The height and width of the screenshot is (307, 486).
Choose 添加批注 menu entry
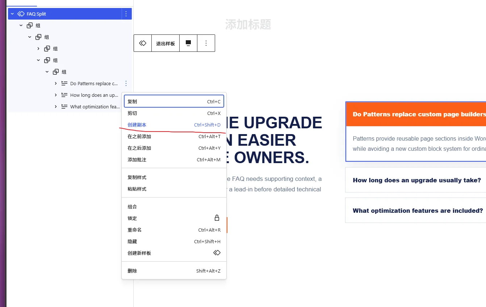coord(174,159)
